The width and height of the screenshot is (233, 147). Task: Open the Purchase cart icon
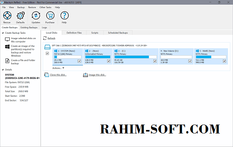pyautogui.click(x=50, y=15)
